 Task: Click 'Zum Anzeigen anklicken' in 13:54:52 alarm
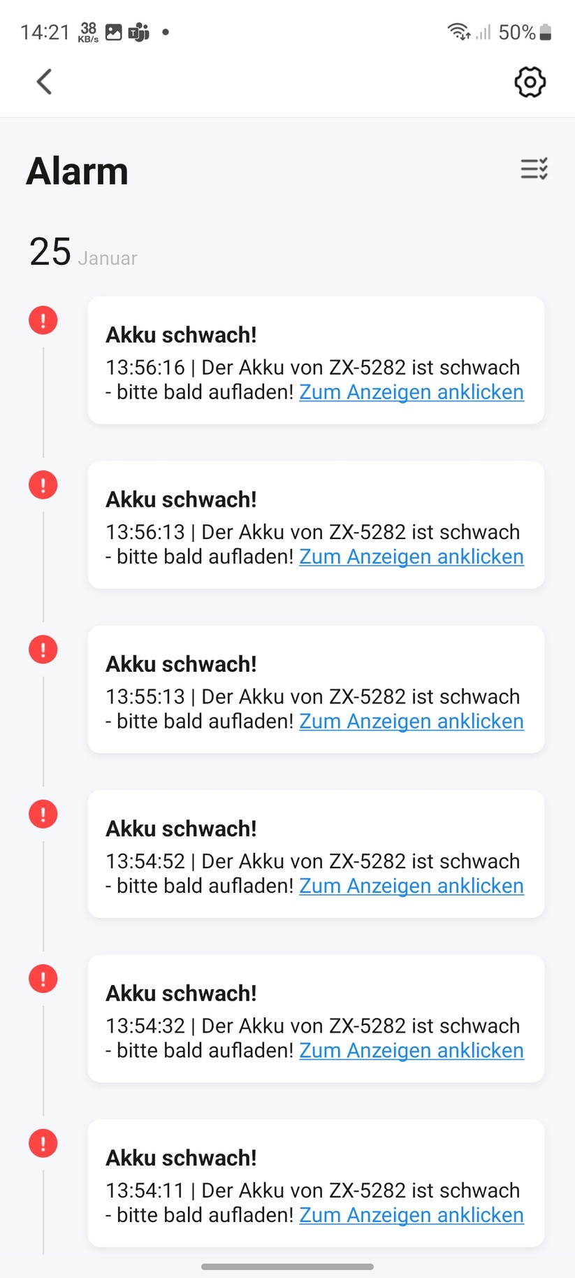[x=411, y=886]
